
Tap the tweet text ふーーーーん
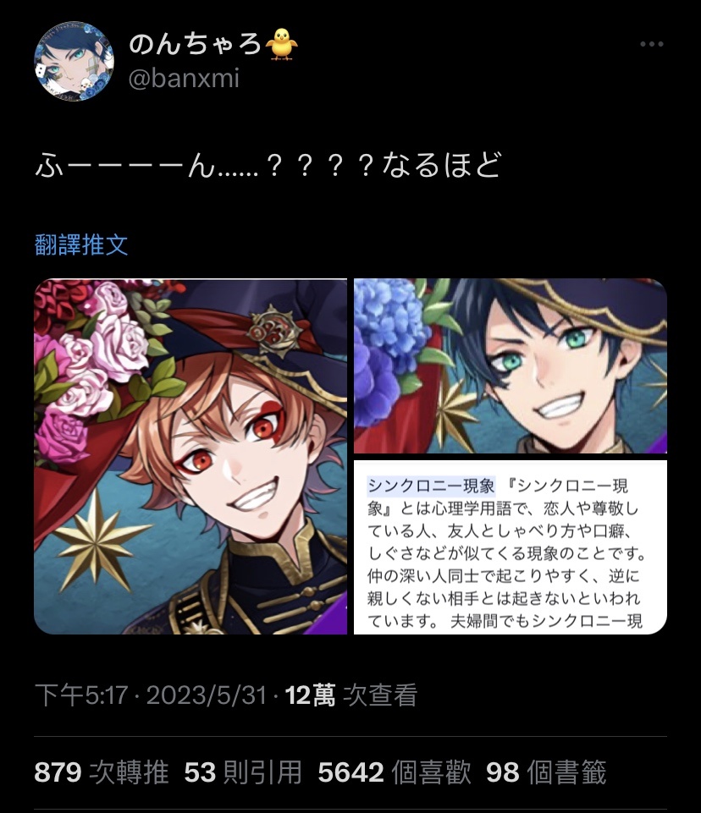click(268, 166)
